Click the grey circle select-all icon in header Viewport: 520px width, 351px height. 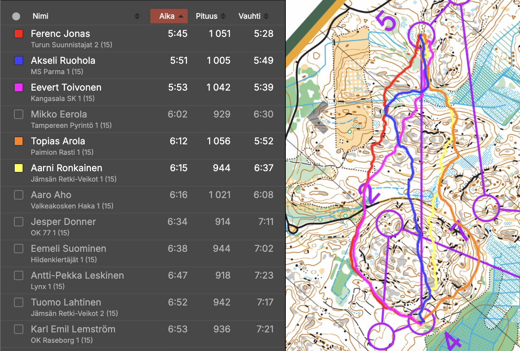click(x=16, y=16)
